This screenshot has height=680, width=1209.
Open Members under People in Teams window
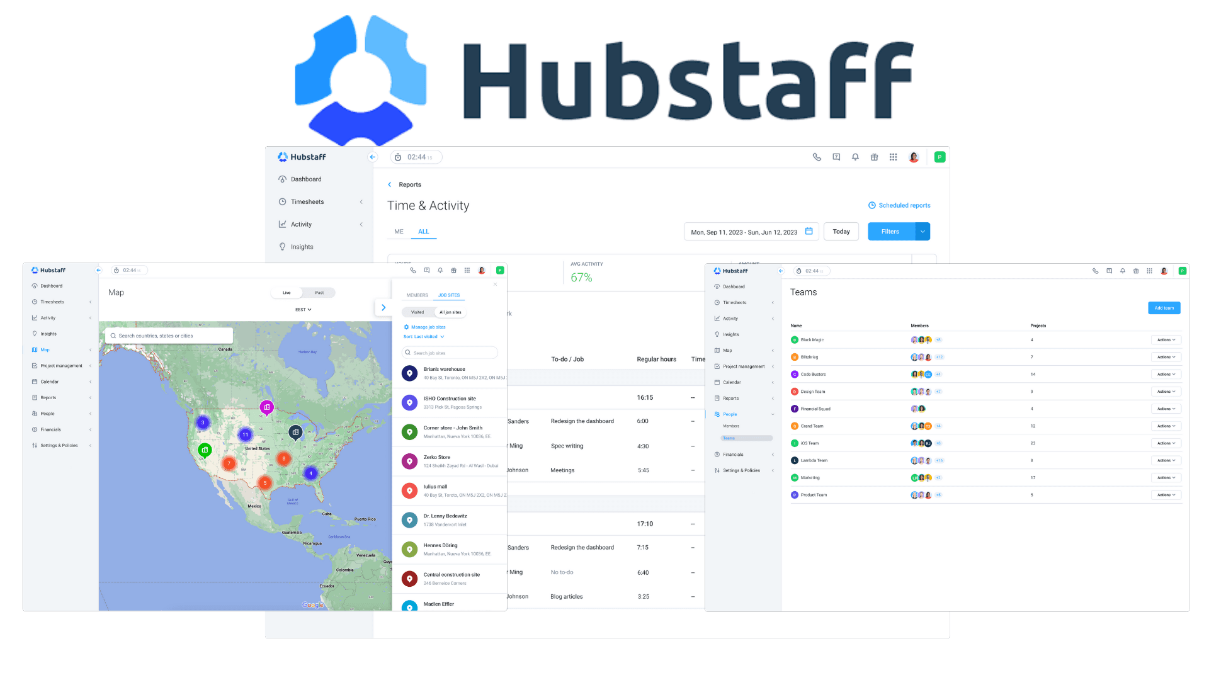click(x=731, y=426)
